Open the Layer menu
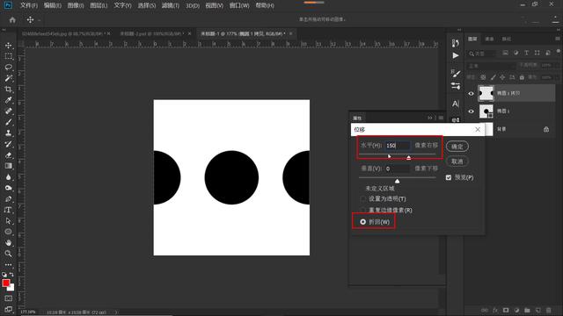The height and width of the screenshot is (316, 563). point(99,5)
